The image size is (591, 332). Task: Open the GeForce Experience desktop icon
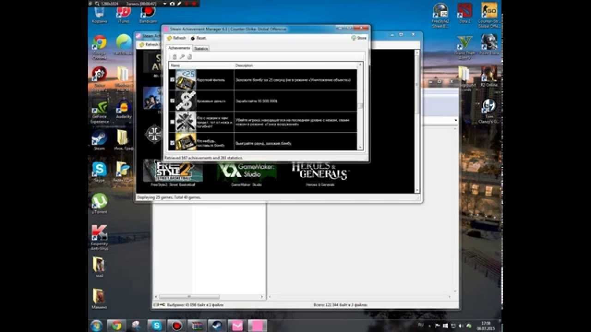100,111
